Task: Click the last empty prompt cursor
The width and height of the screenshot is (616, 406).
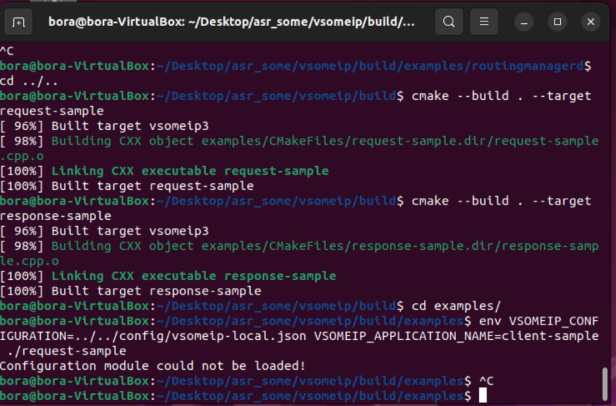Action: [483, 395]
